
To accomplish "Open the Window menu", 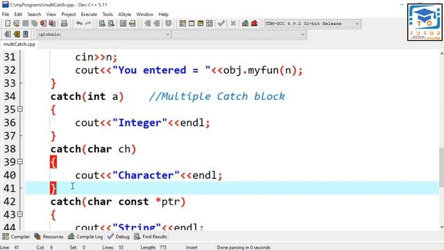I will coord(145,14).
